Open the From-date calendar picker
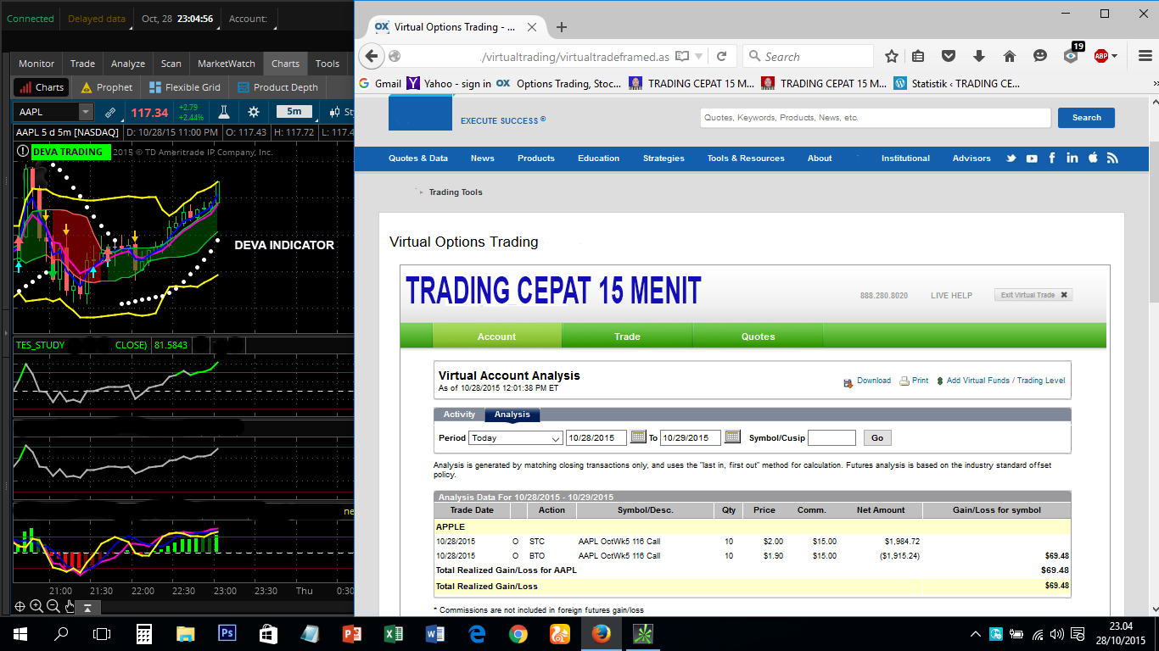Viewport: 1159px width, 651px height. (638, 437)
